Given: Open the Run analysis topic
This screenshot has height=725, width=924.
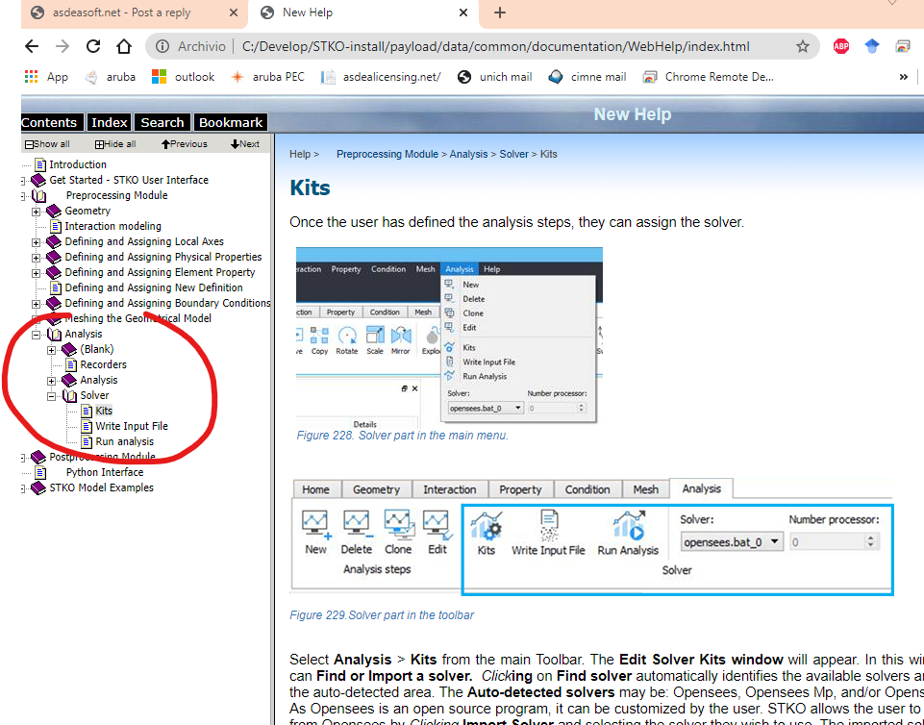Looking at the screenshot, I should point(124,441).
